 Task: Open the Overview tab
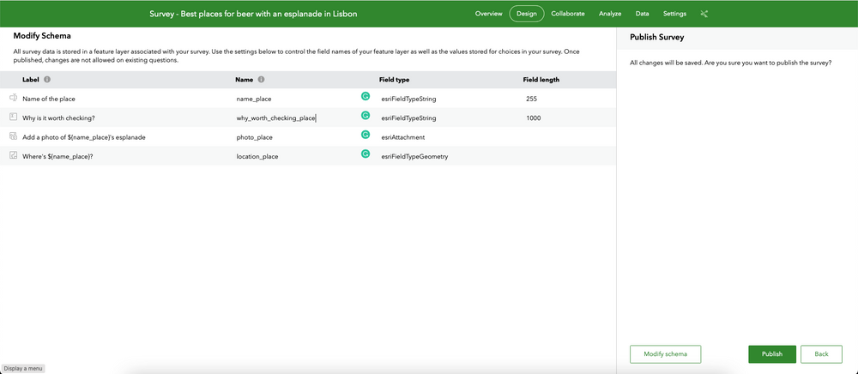[488, 14]
